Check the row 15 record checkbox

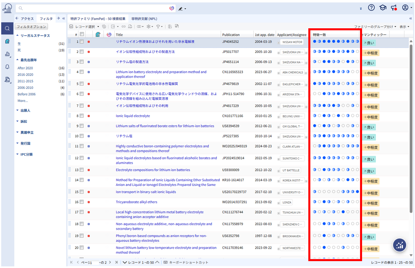[x=82, y=192]
